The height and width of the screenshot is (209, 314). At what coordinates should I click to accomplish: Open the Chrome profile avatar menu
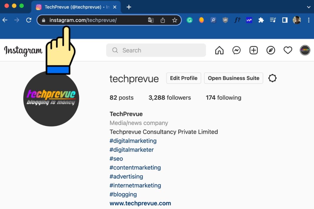(x=296, y=20)
